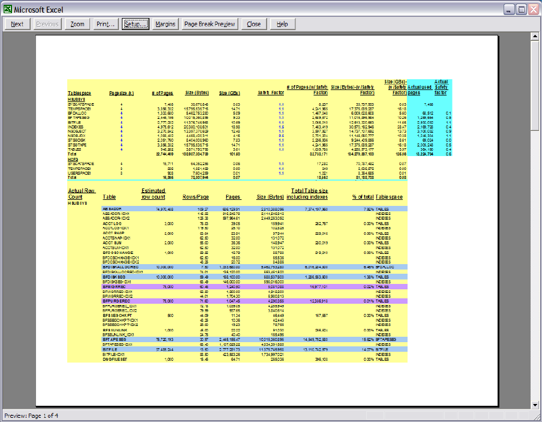Click the purple BFMIGRREC row name
542x422 pixels.
(114, 287)
